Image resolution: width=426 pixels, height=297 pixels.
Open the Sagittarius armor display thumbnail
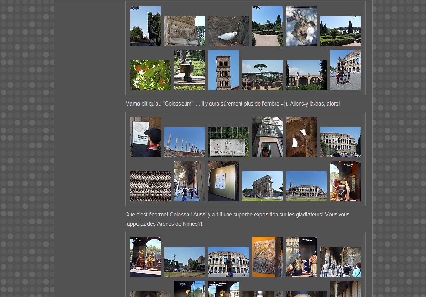(301, 257)
